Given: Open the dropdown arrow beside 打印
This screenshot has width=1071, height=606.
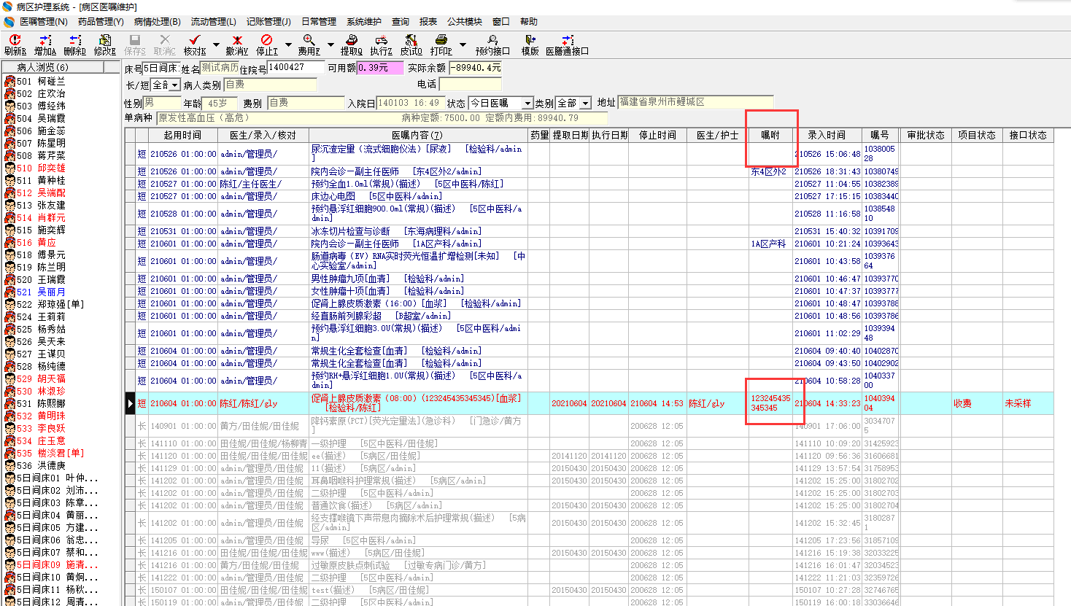Looking at the screenshot, I should pos(461,44).
